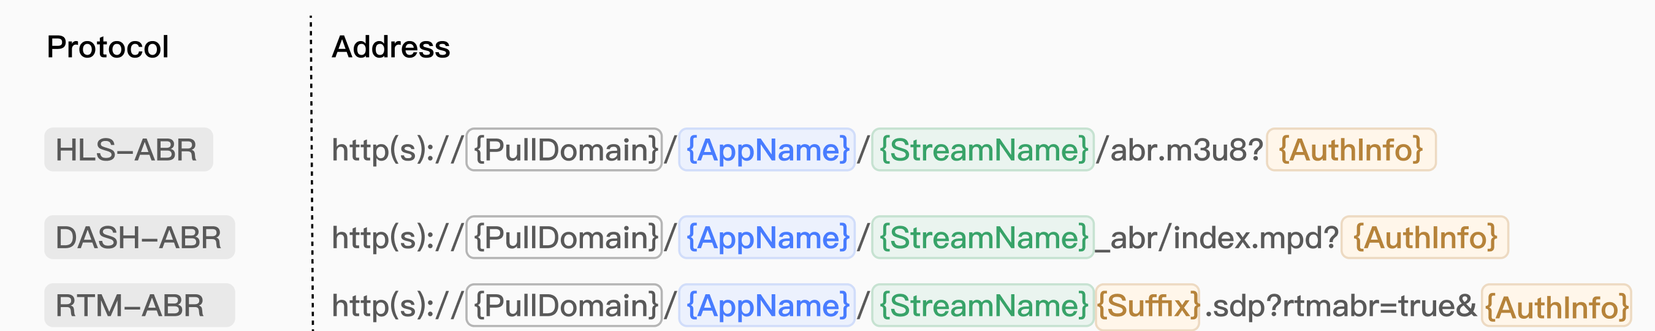The height and width of the screenshot is (331, 1655).
Task: Click {PullDomain} in the RTM-ABR address
Action: pos(564,305)
